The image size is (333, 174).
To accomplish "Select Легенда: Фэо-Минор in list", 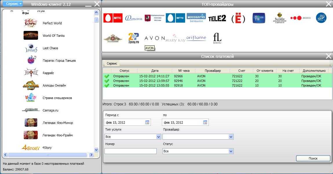I will (x=58, y=123).
